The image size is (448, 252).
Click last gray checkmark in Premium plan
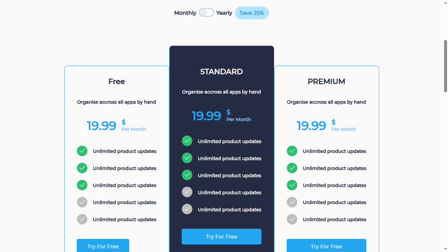click(x=292, y=220)
